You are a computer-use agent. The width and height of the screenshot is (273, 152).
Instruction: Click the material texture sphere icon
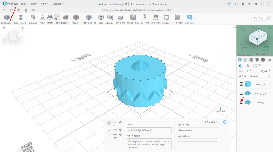(x=248, y=66)
